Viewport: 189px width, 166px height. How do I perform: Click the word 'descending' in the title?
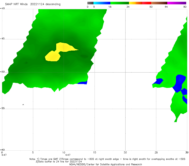[53, 4]
